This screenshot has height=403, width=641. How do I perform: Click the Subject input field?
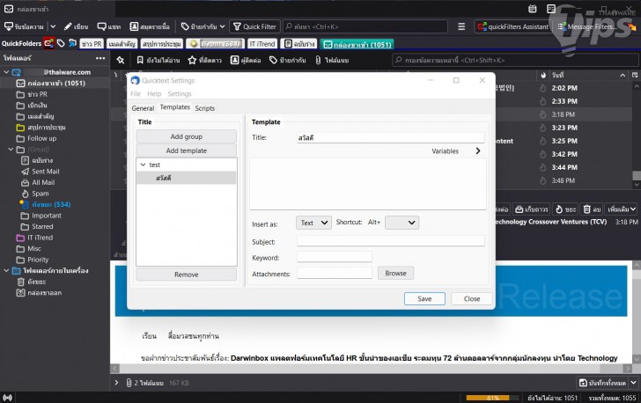tap(391, 241)
